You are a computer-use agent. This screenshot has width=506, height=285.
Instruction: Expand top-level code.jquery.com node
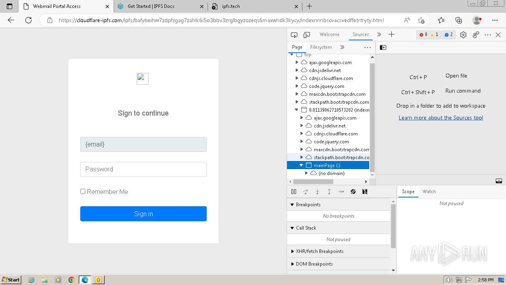click(297, 86)
